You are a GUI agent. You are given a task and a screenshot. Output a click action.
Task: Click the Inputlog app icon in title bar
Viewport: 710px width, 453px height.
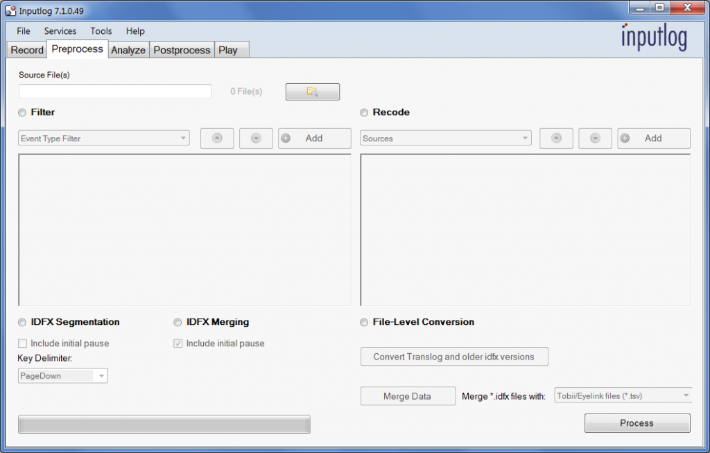click(11, 10)
